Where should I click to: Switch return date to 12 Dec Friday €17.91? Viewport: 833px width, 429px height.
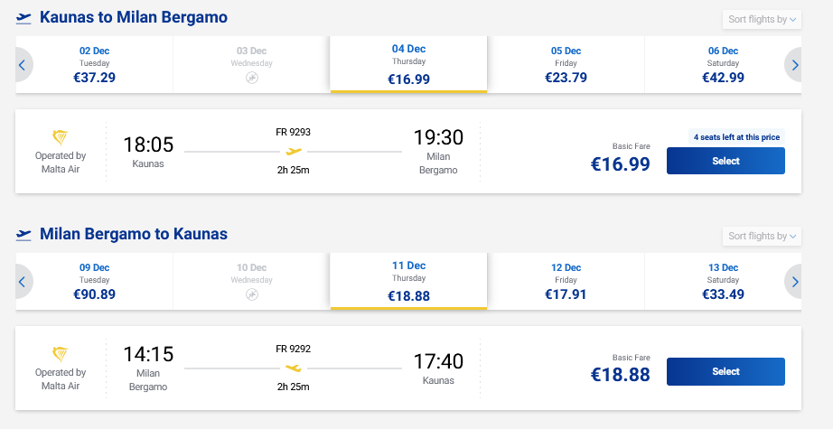(x=566, y=282)
